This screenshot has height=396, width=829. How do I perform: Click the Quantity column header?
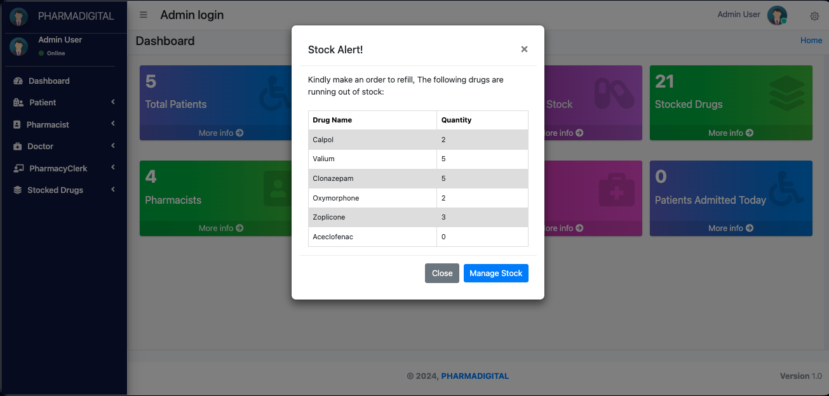click(482, 120)
